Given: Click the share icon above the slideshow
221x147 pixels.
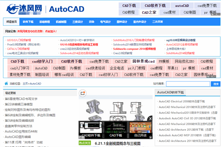Looking at the screenshot, I should coord(83,93).
